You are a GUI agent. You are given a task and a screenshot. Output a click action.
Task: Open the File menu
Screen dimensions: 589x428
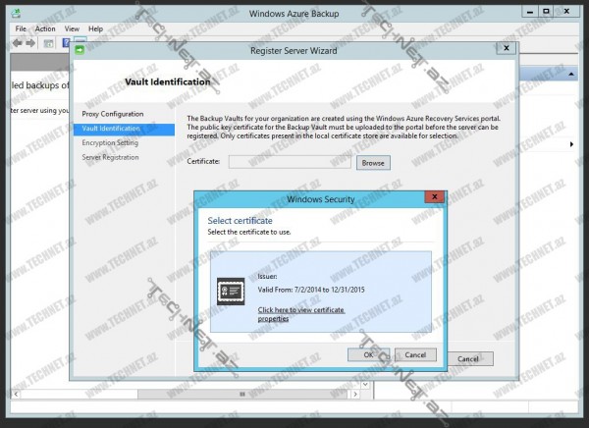[21, 29]
